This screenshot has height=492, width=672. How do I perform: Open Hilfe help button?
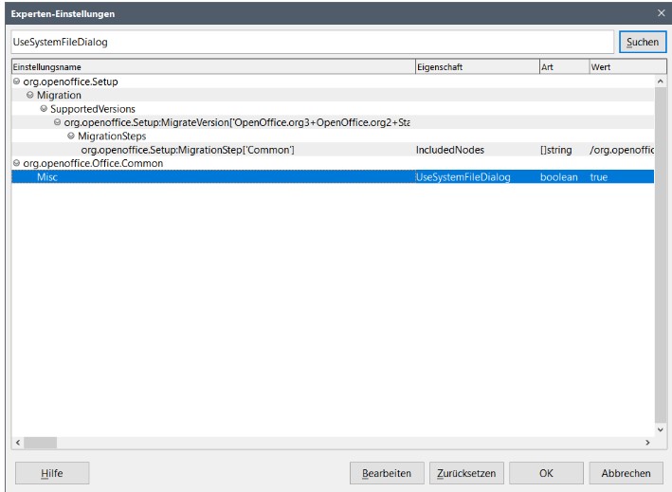click(x=52, y=473)
